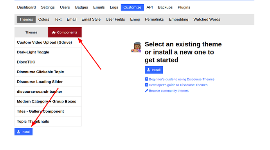Image resolution: width=270 pixels, height=150 pixels.
Task: Open Developer's guide to Discourse Themes
Action: pyautogui.click(x=178, y=85)
